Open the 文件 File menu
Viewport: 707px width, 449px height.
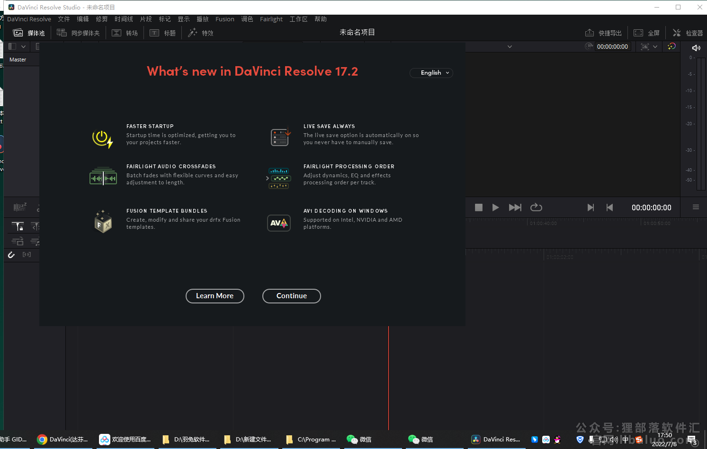64,19
